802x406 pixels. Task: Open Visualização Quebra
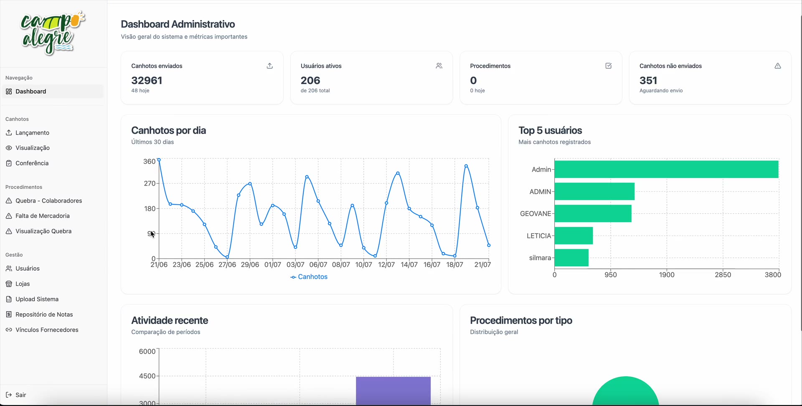coord(53,231)
